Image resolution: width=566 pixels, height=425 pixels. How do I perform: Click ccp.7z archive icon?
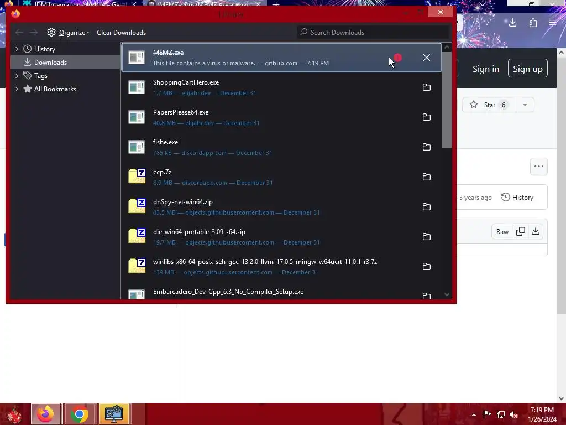pos(137,176)
